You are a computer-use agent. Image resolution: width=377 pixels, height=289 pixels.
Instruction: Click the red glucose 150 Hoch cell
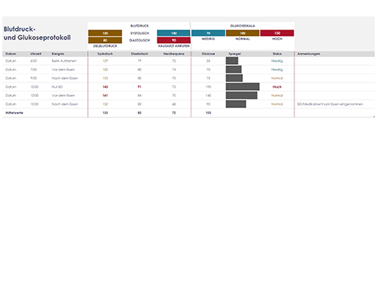pos(277,33)
